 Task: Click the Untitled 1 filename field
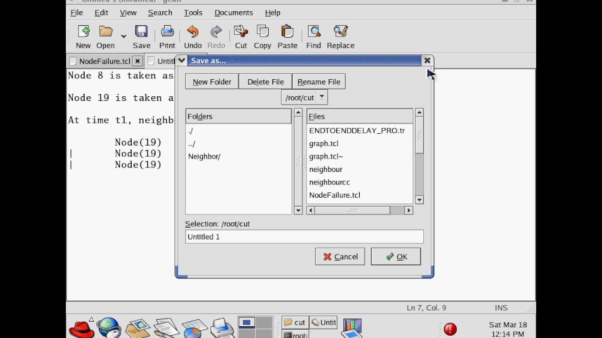click(304, 237)
